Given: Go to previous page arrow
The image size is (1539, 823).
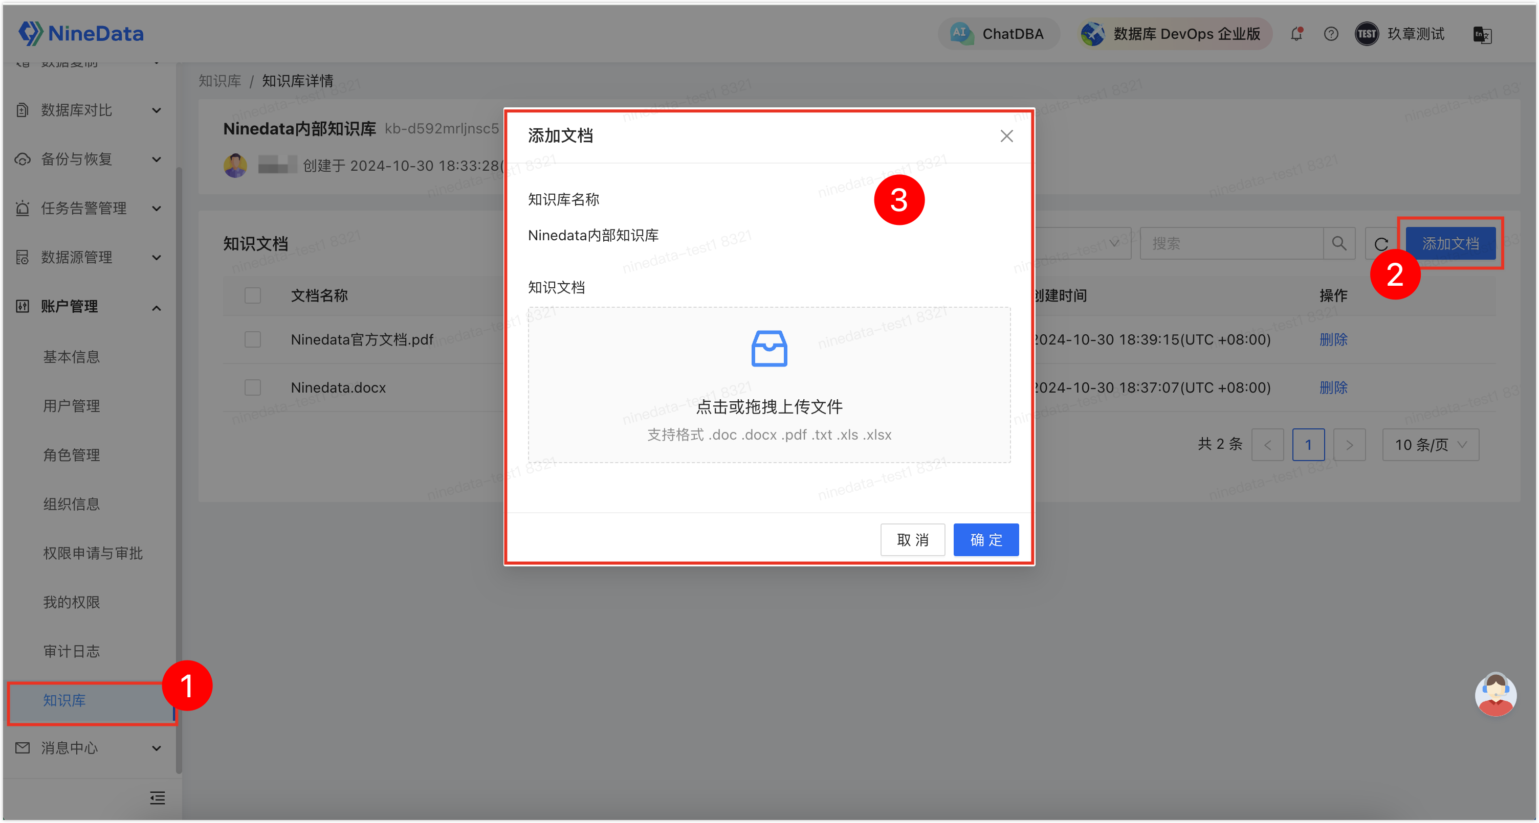Looking at the screenshot, I should 1267,445.
